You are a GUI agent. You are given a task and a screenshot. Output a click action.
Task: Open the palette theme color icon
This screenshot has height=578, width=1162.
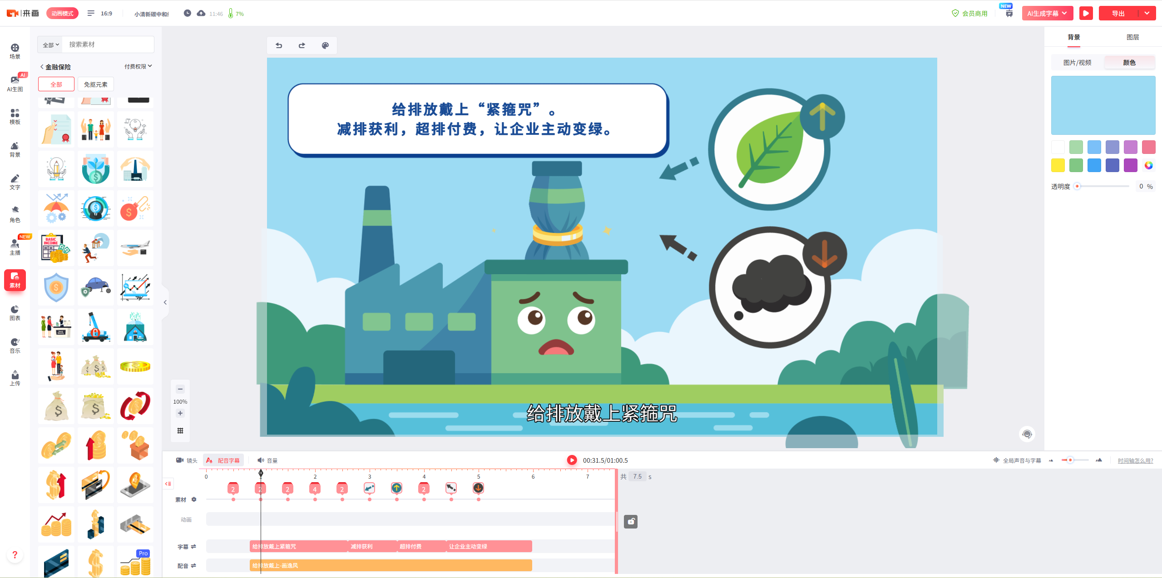(325, 45)
